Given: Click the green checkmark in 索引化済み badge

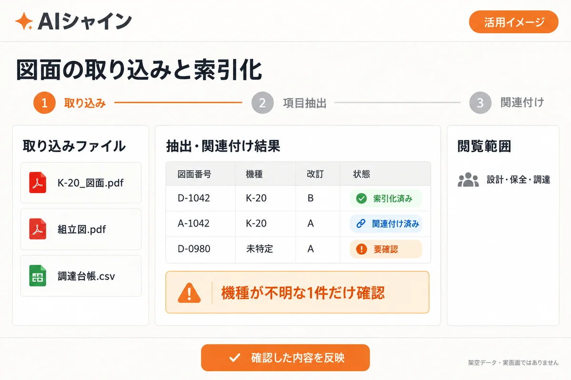Looking at the screenshot, I should coord(361,199).
